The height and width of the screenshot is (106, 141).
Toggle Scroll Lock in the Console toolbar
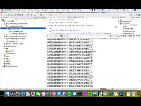tap(120, 36)
